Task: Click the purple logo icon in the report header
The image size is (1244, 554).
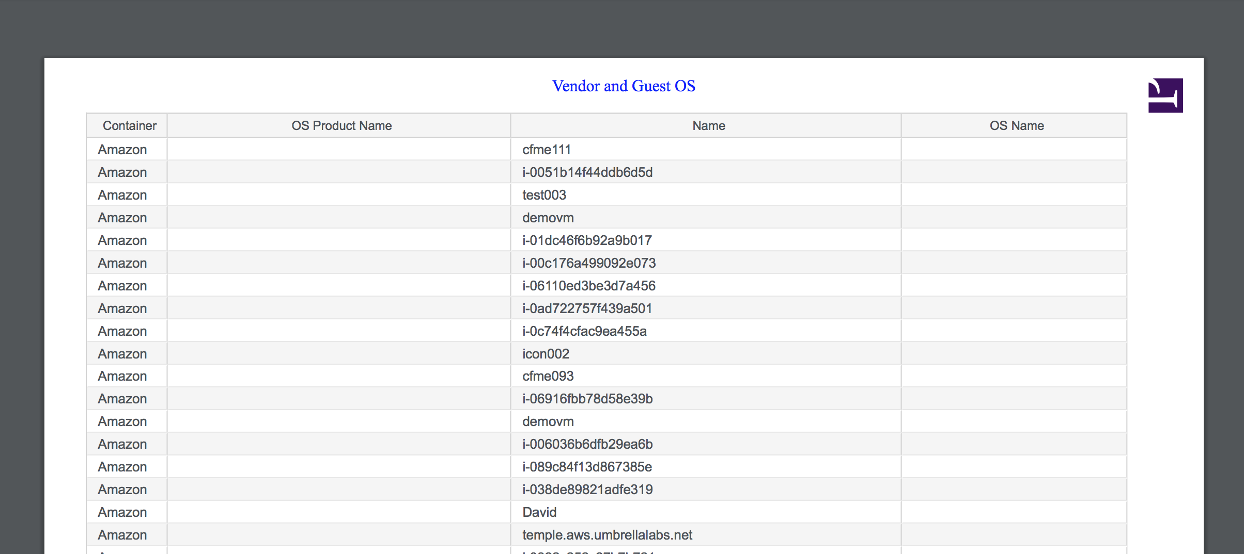Action: coord(1165,95)
